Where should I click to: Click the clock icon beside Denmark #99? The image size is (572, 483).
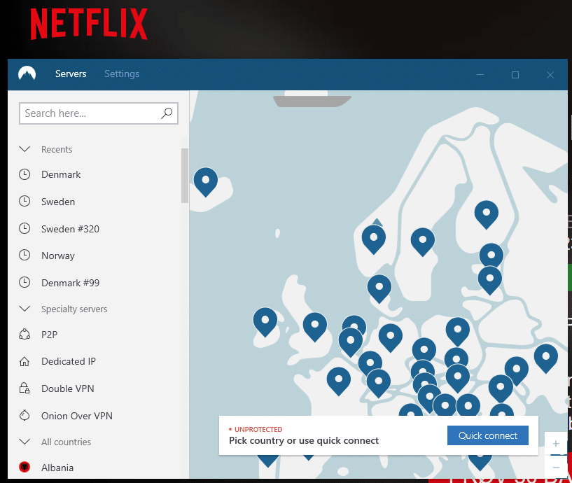pos(25,282)
